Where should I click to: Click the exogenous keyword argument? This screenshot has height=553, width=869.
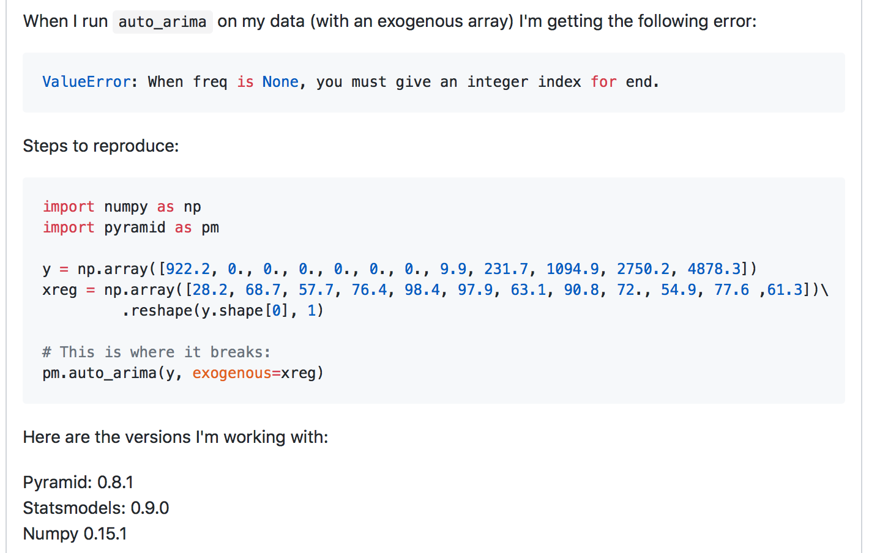point(232,373)
